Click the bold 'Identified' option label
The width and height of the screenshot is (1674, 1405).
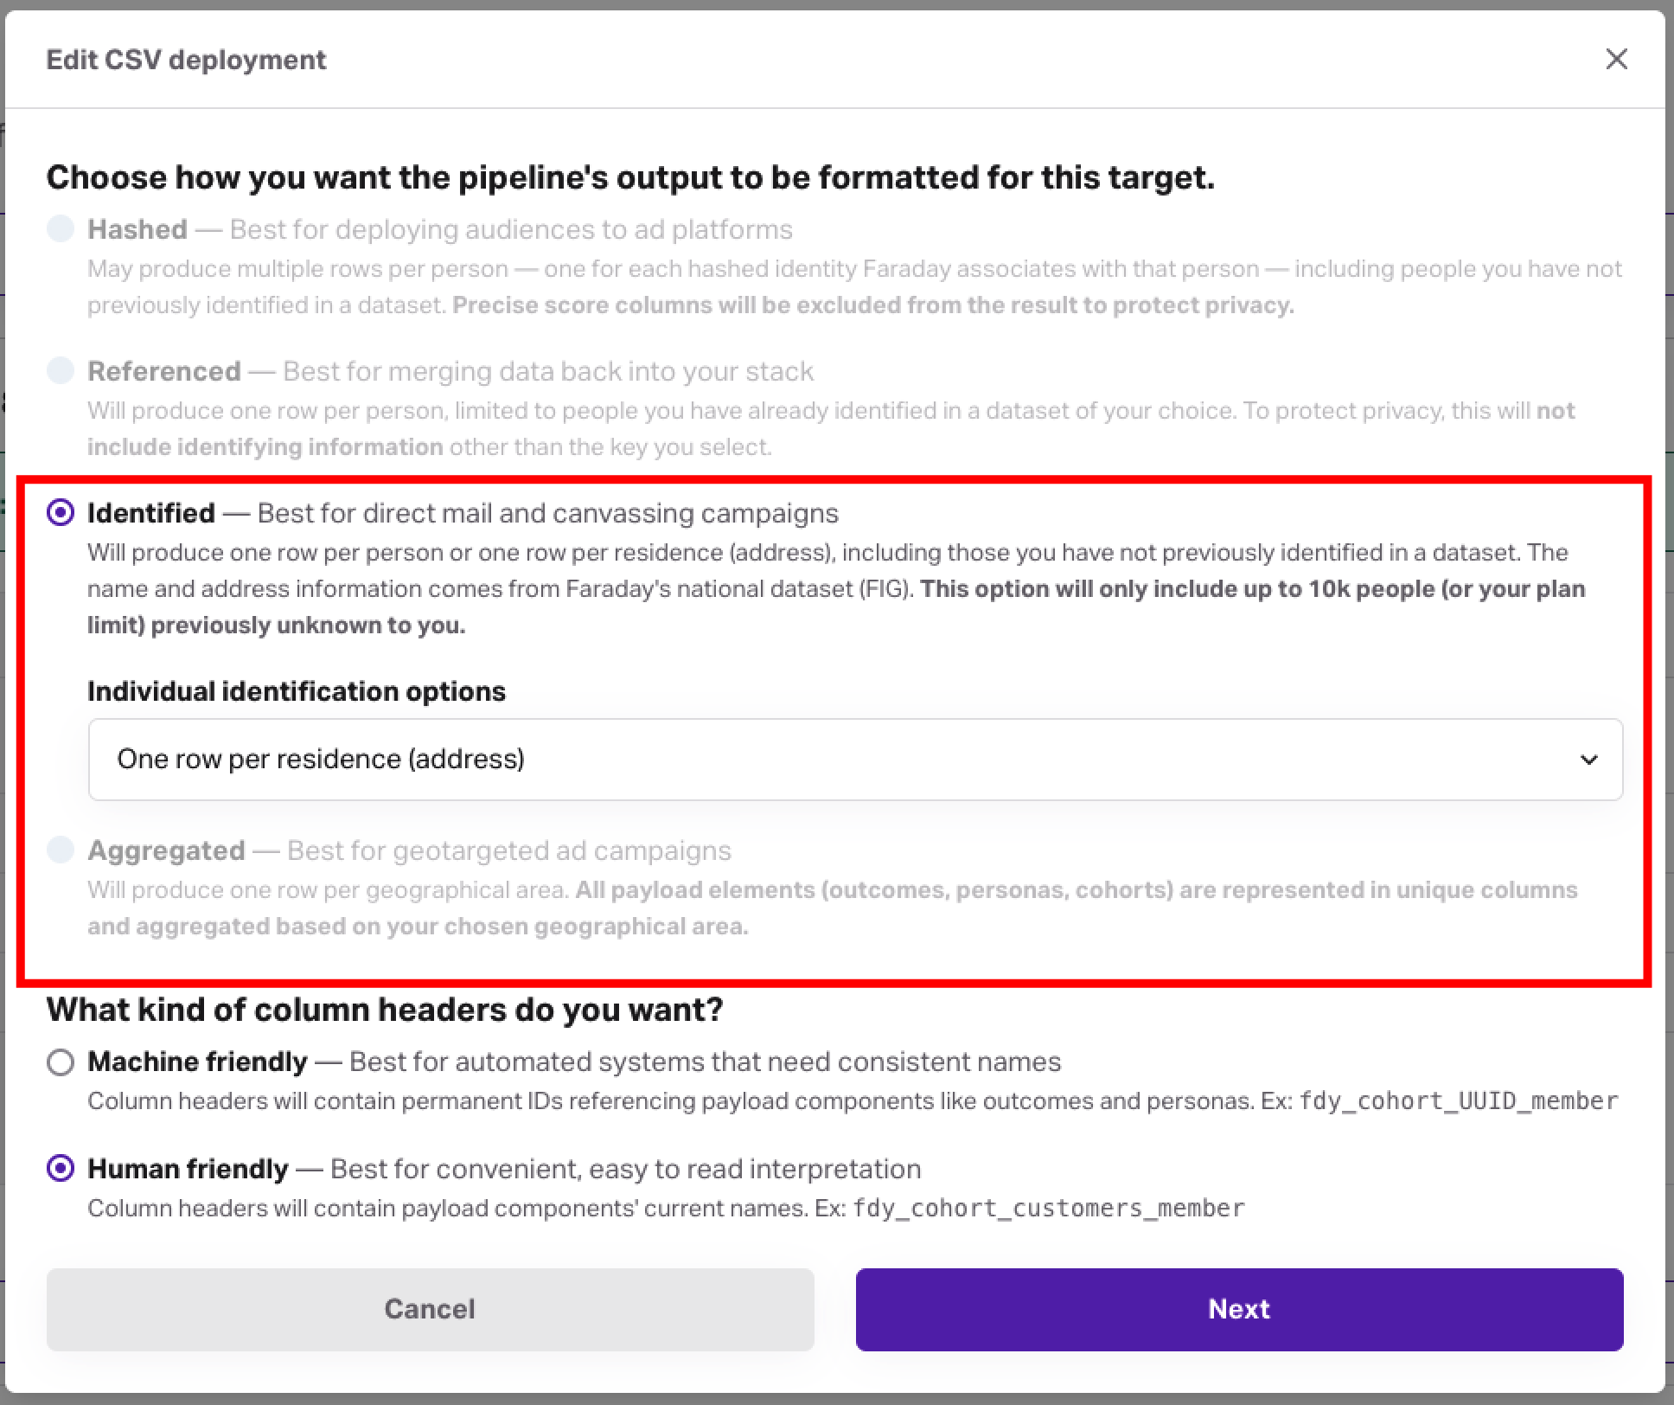(151, 513)
